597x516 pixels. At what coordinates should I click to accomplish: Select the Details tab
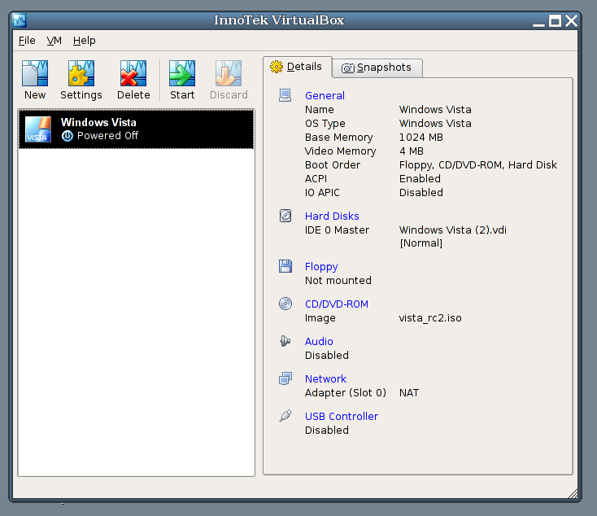pos(297,67)
